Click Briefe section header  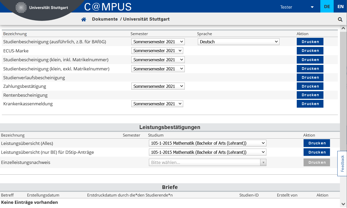click(x=170, y=187)
